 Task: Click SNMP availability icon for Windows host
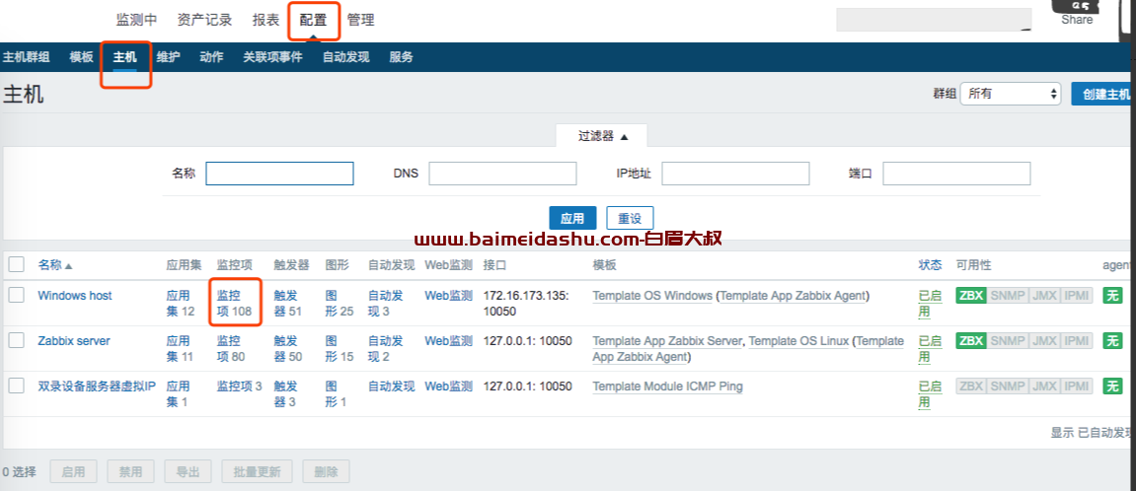click(x=1007, y=296)
